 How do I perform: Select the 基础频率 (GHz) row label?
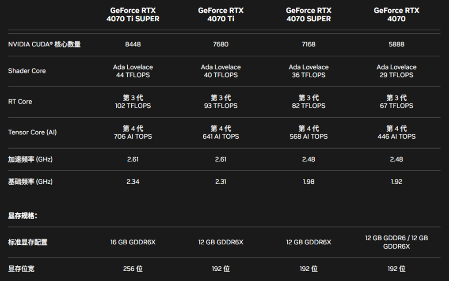[30, 181]
